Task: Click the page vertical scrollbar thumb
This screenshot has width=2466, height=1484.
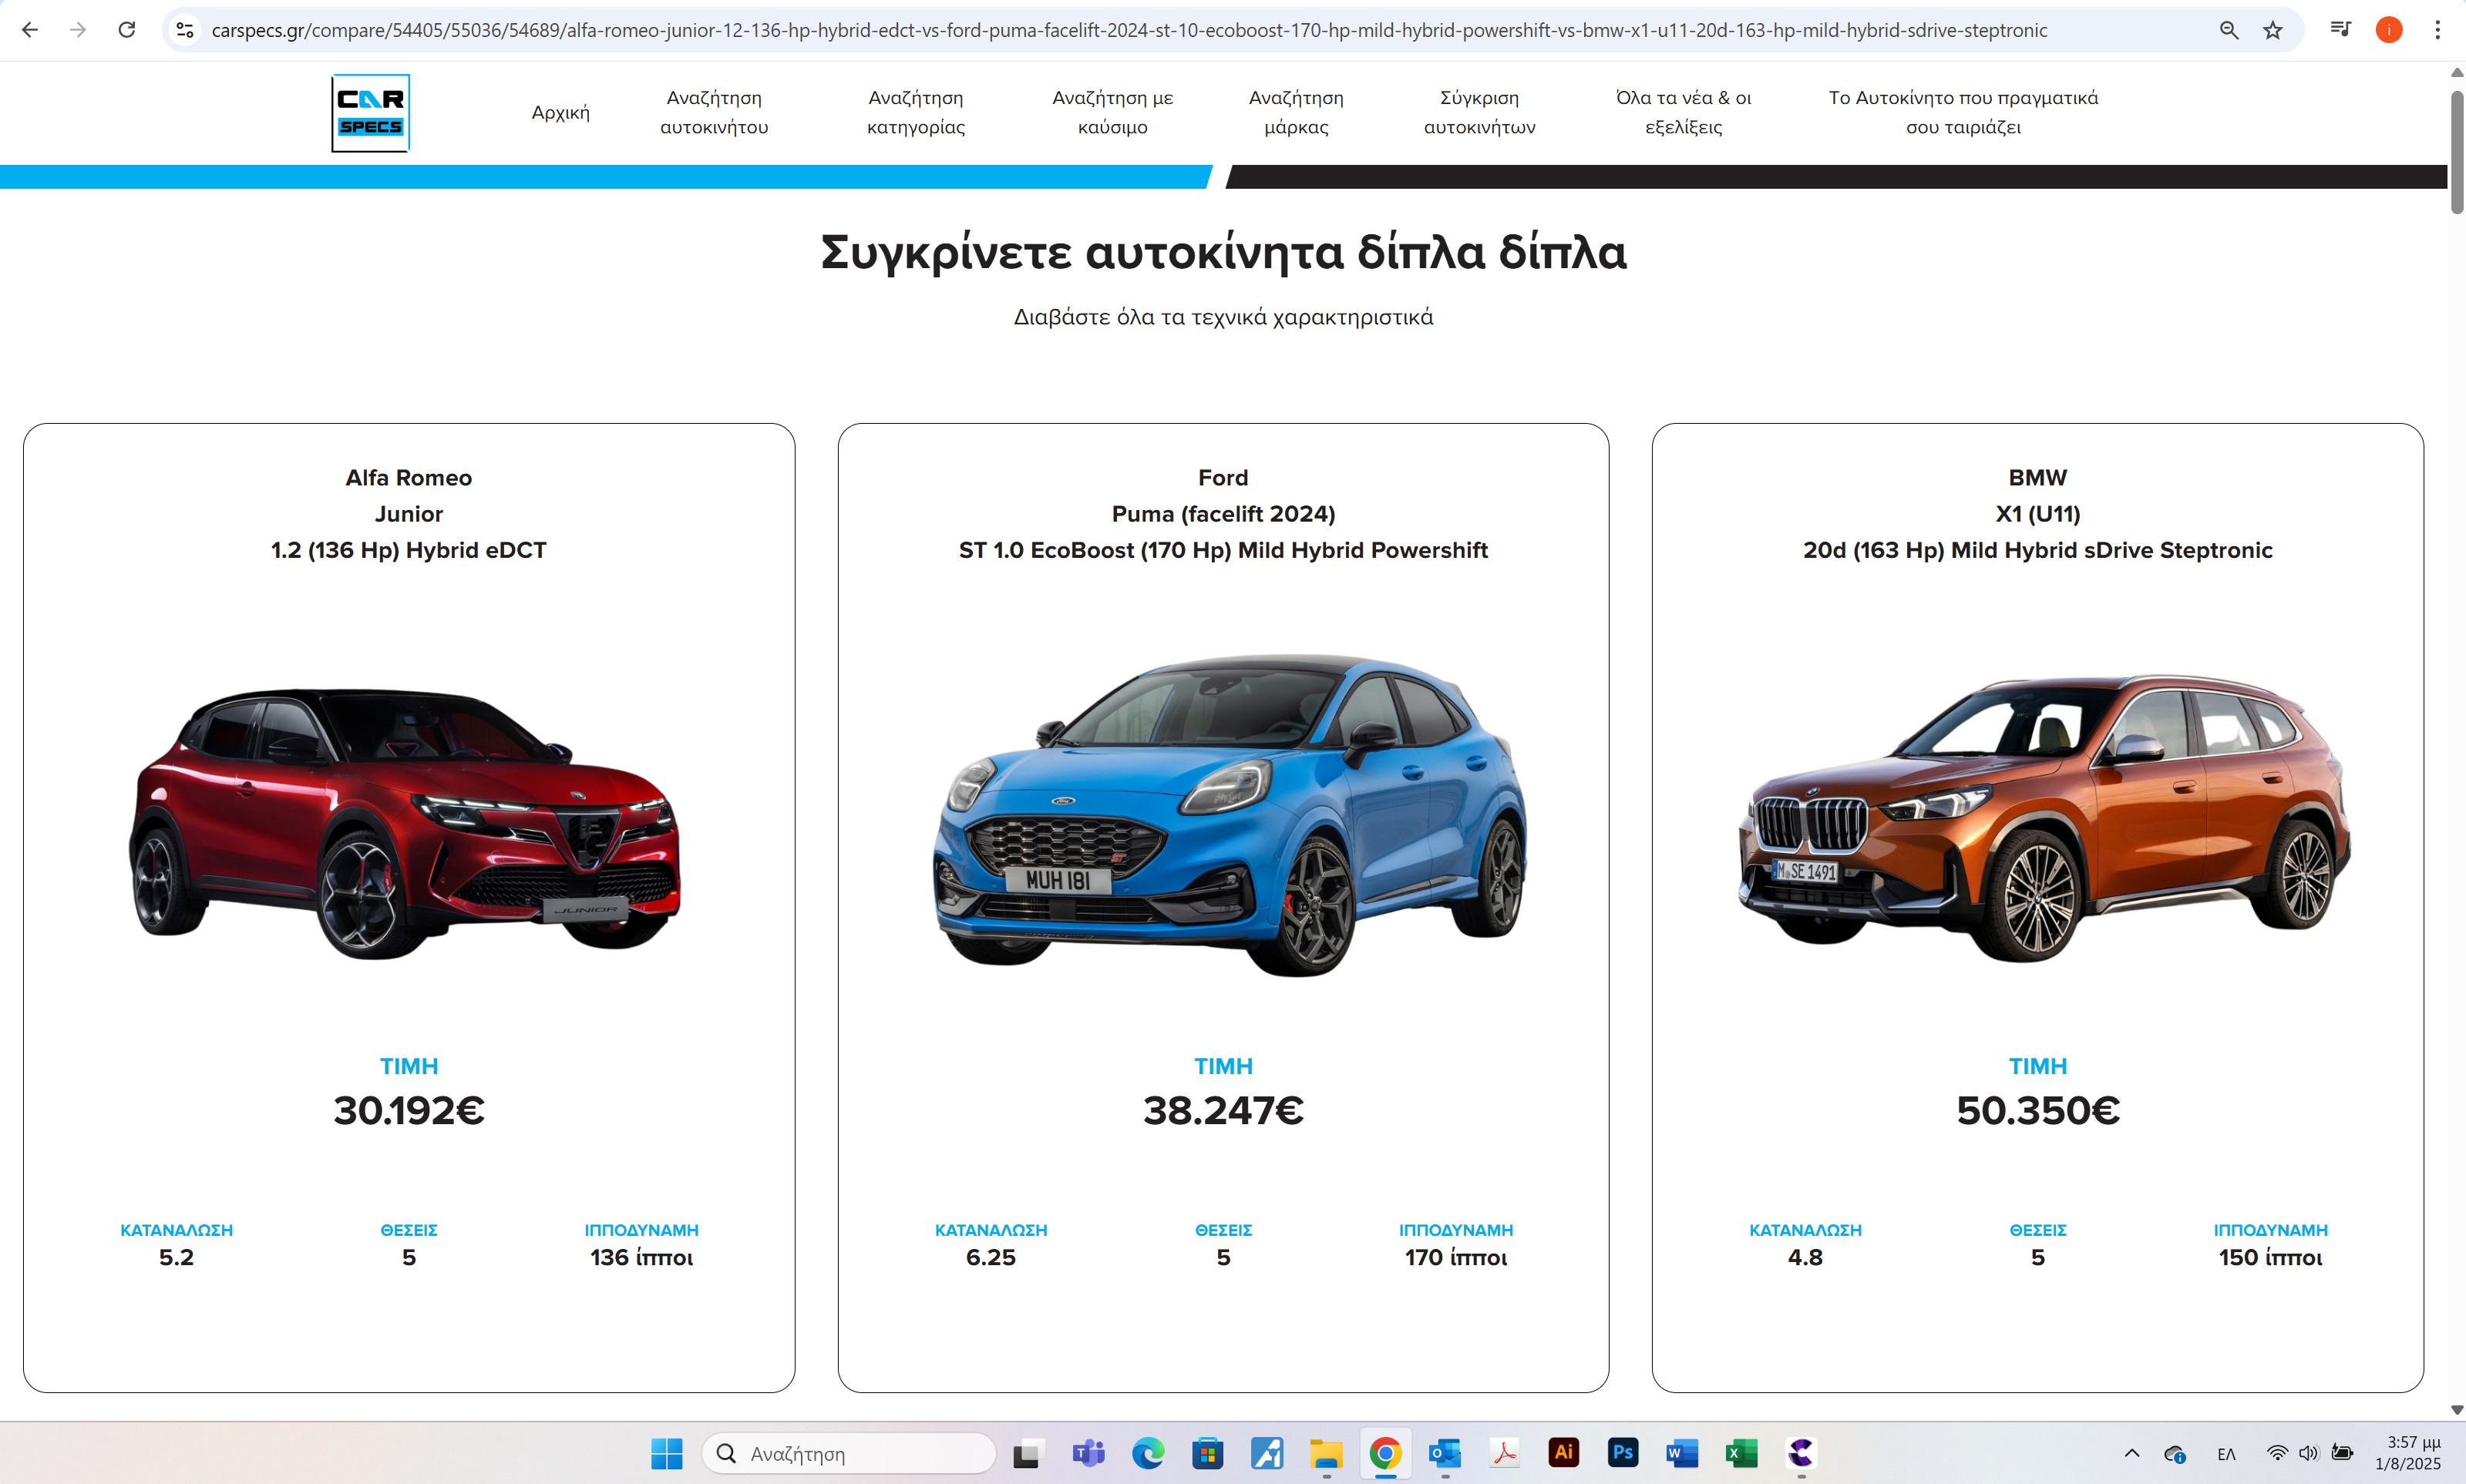Action: point(2456,150)
